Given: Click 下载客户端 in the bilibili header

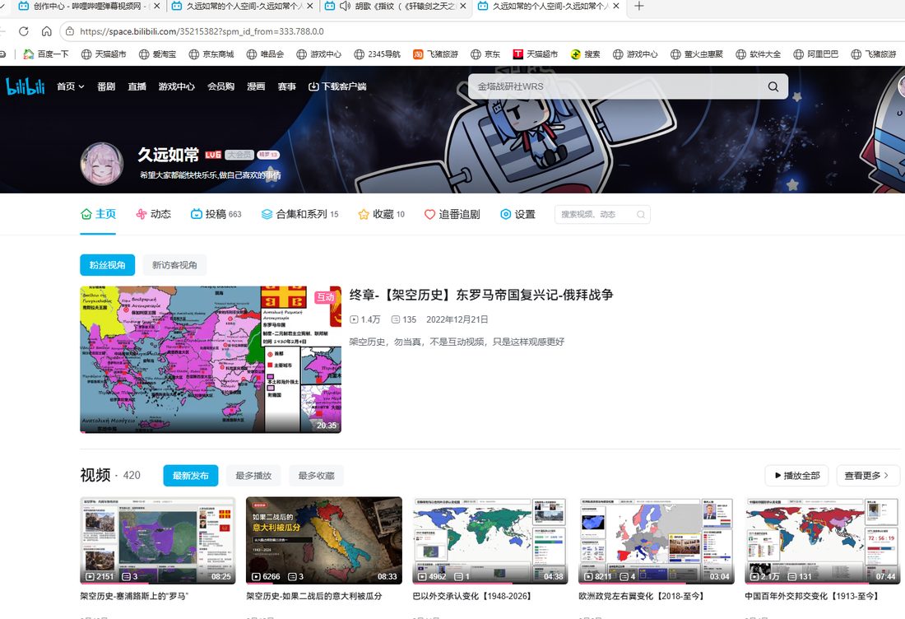Looking at the screenshot, I should point(337,86).
